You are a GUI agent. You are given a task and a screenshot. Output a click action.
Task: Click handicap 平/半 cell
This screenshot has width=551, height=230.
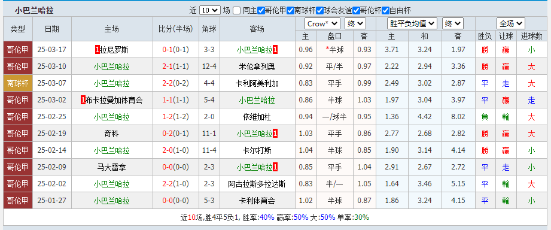tap(335, 66)
